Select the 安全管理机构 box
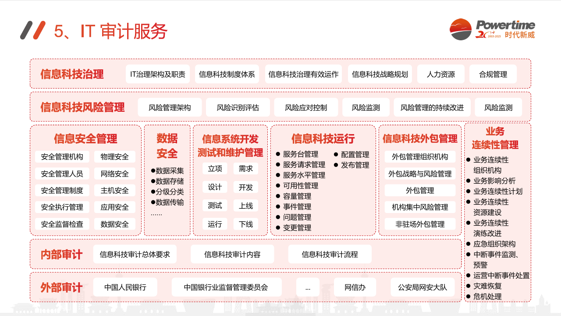Screen dimensions: 561x316 coord(62,157)
